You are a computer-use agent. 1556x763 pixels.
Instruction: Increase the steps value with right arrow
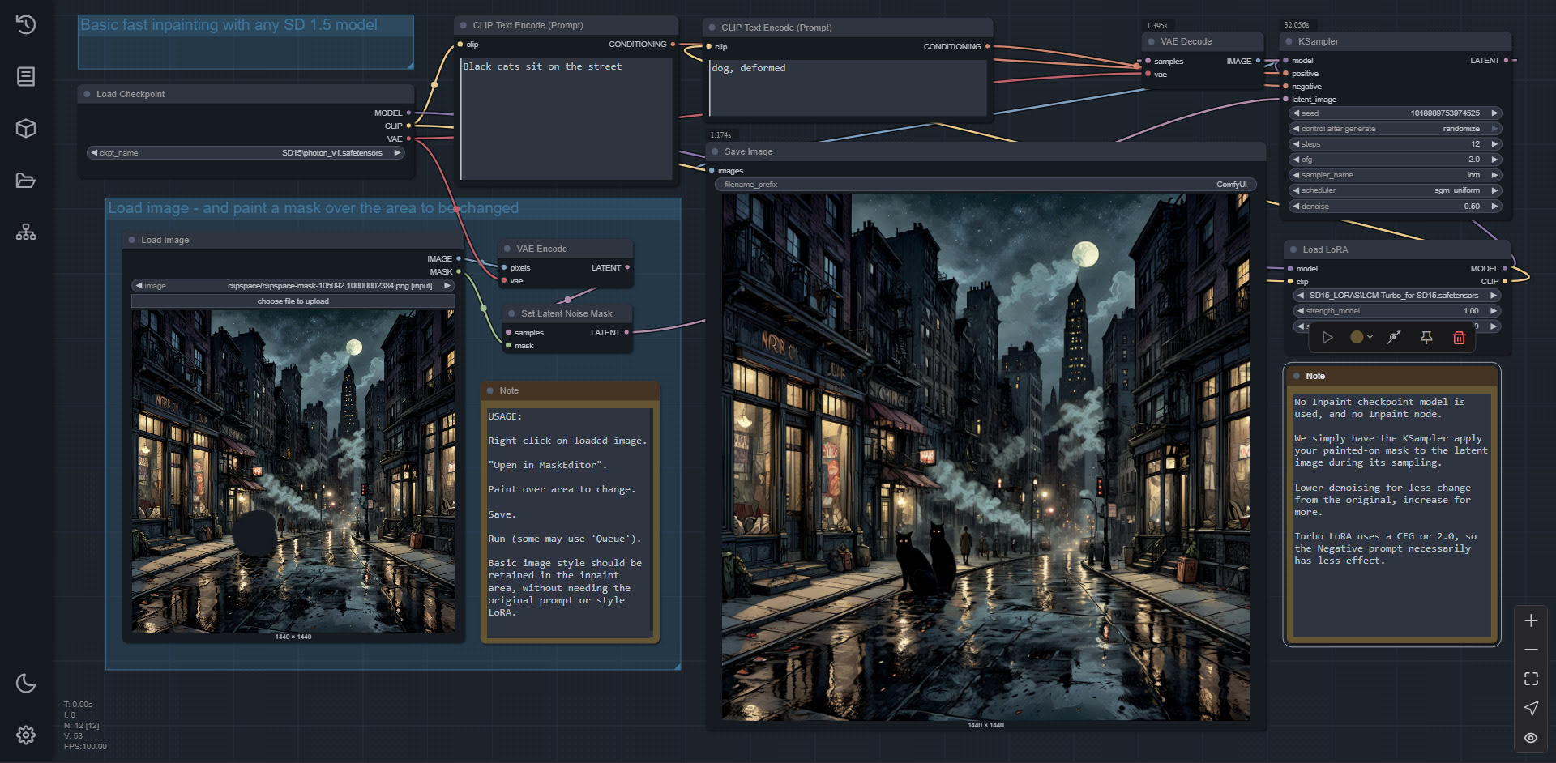tap(1494, 144)
